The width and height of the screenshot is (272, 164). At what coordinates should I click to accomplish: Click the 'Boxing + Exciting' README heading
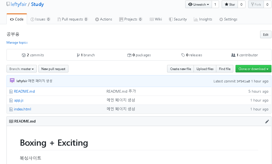54,143
